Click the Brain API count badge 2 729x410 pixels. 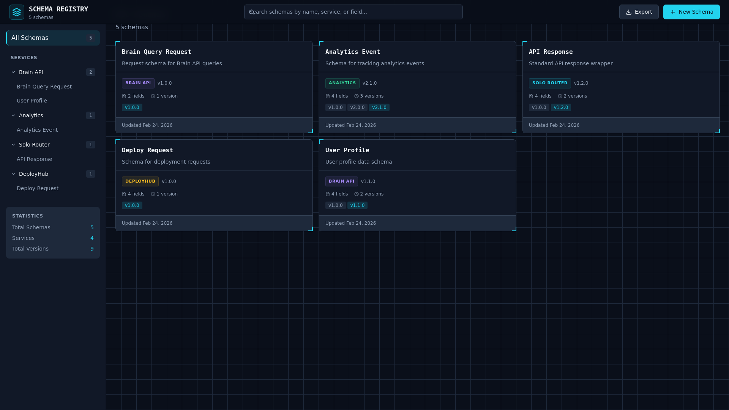pyautogui.click(x=91, y=72)
